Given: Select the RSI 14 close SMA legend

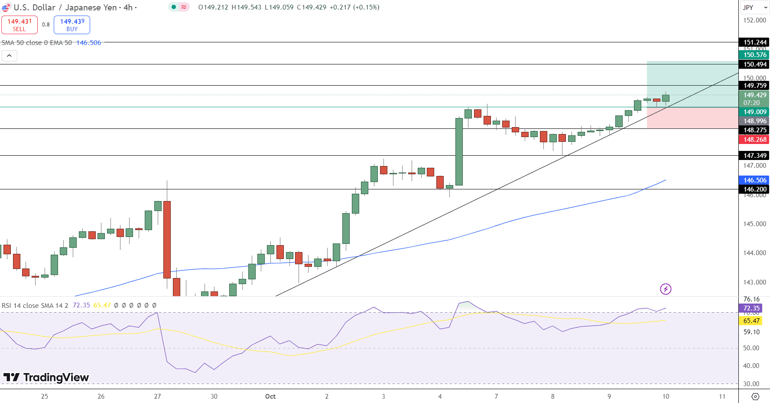Looking at the screenshot, I should (35, 305).
